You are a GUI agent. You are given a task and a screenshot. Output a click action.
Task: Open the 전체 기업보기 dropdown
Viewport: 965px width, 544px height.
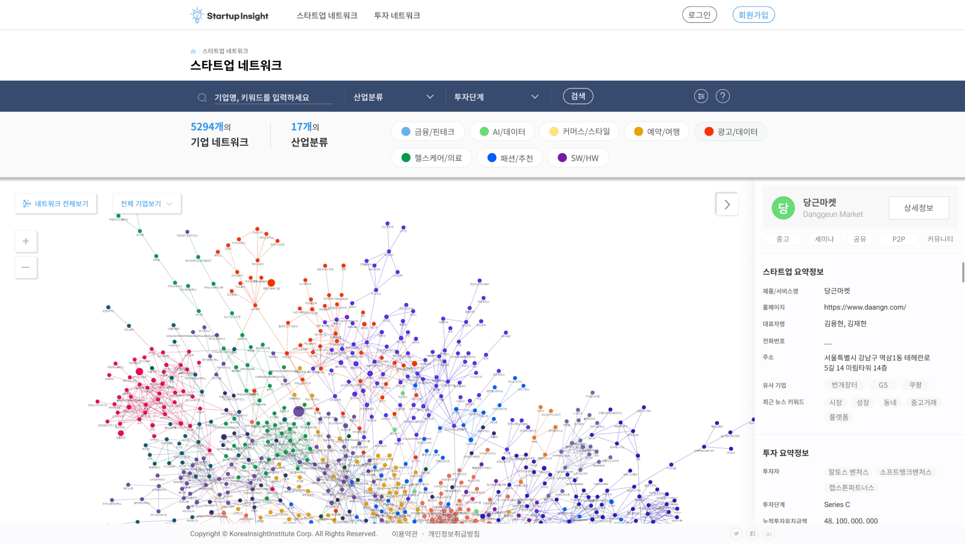[147, 204]
